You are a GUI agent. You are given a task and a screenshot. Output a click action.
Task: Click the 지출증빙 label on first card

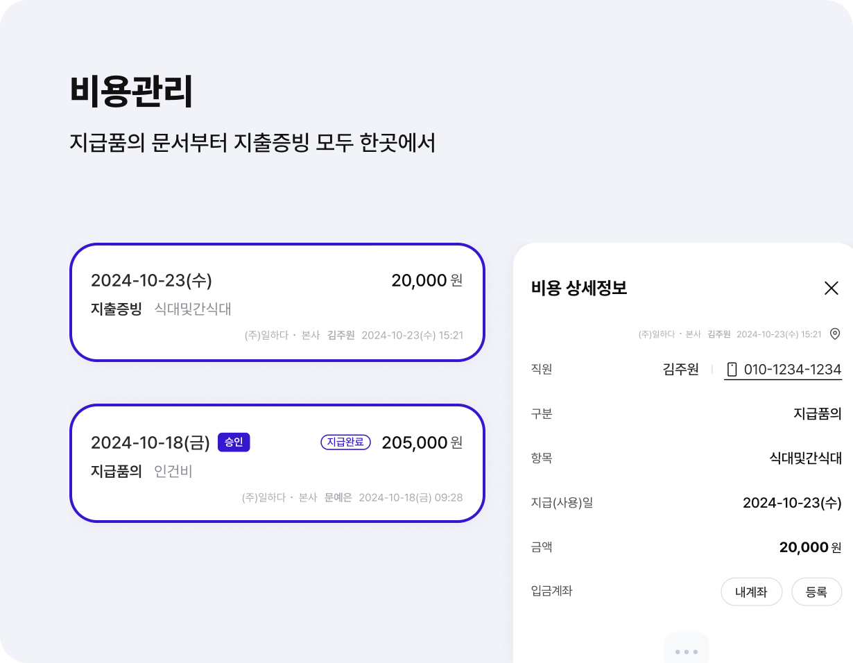point(117,309)
